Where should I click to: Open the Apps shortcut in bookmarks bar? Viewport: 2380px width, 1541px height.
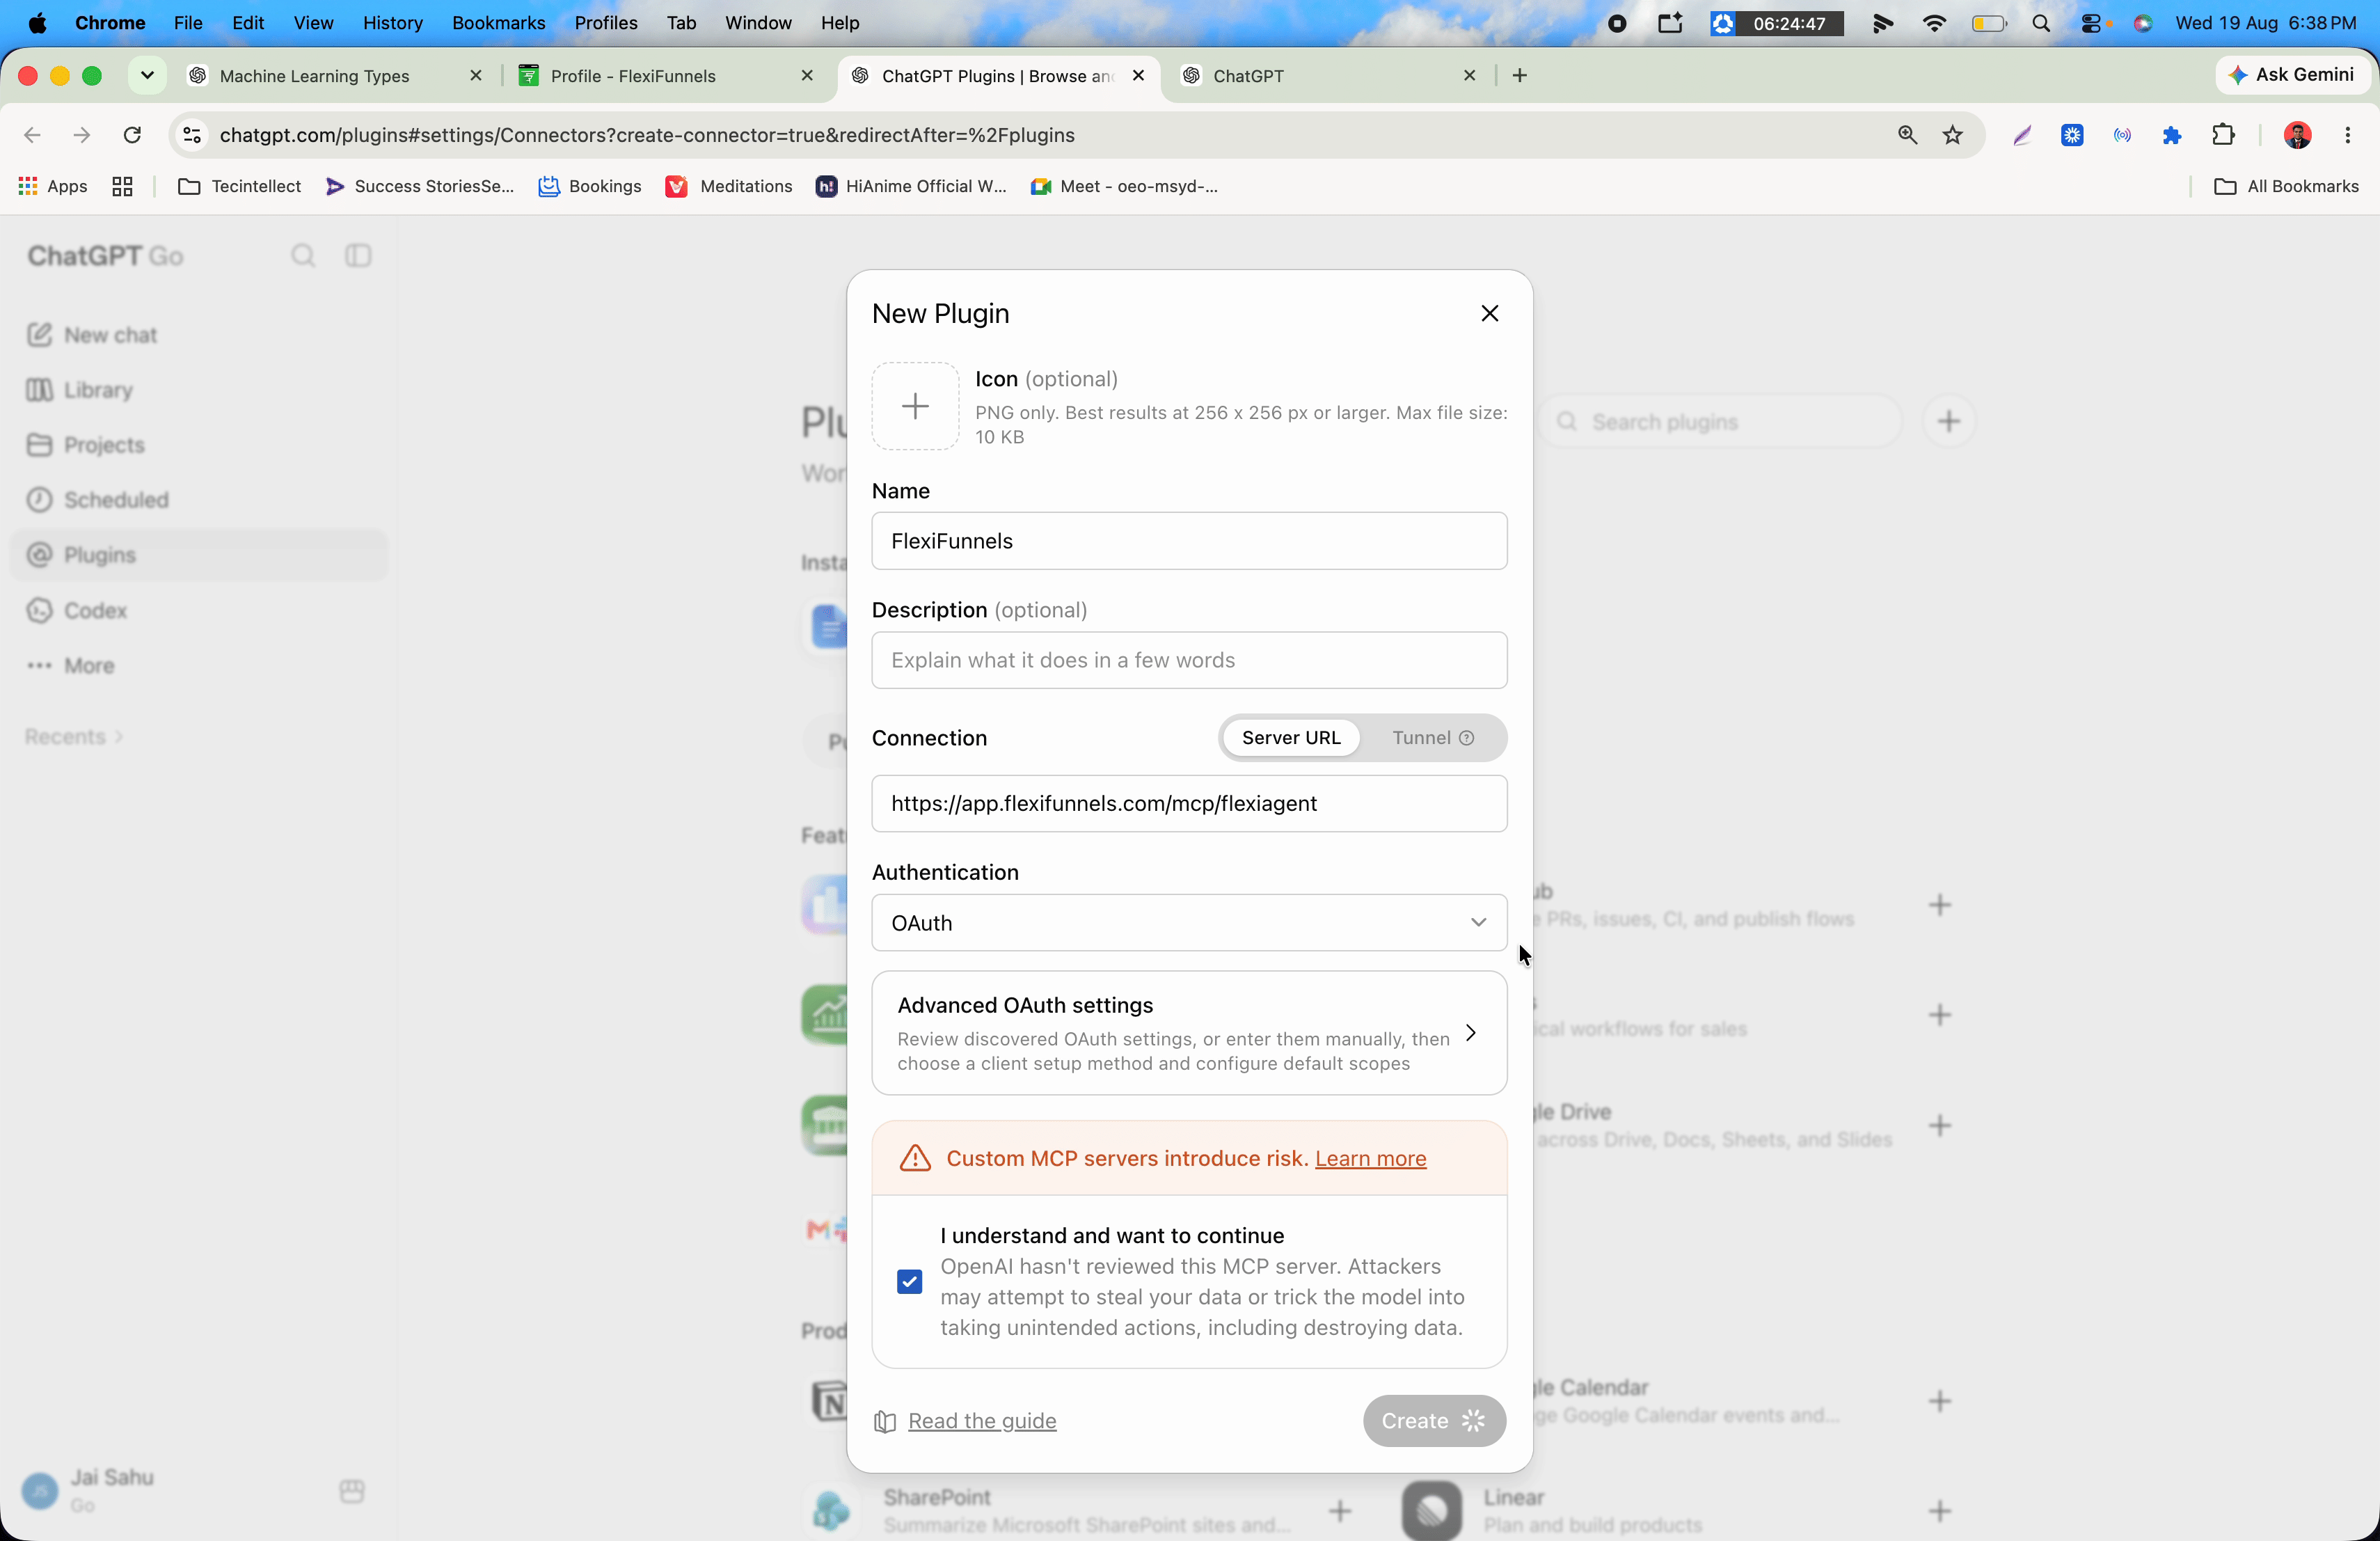point(53,186)
